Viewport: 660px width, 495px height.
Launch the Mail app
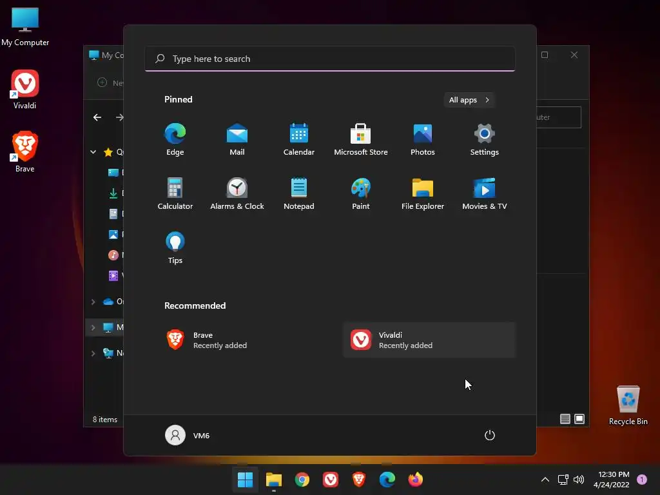pyautogui.click(x=237, y=139)
